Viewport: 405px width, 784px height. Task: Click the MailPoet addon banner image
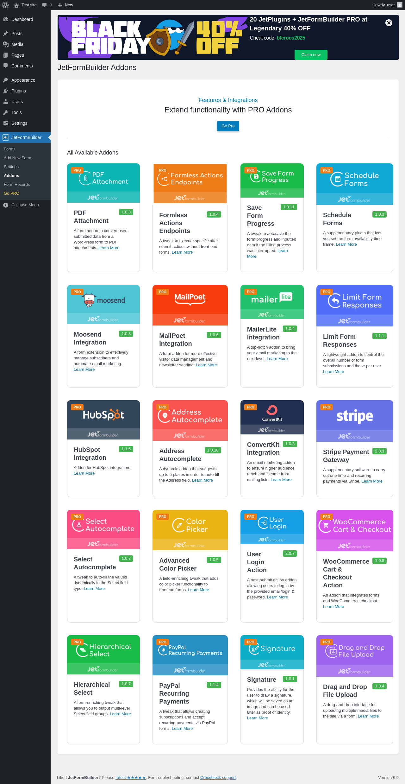pyautogui.click(x=190, y=305)
